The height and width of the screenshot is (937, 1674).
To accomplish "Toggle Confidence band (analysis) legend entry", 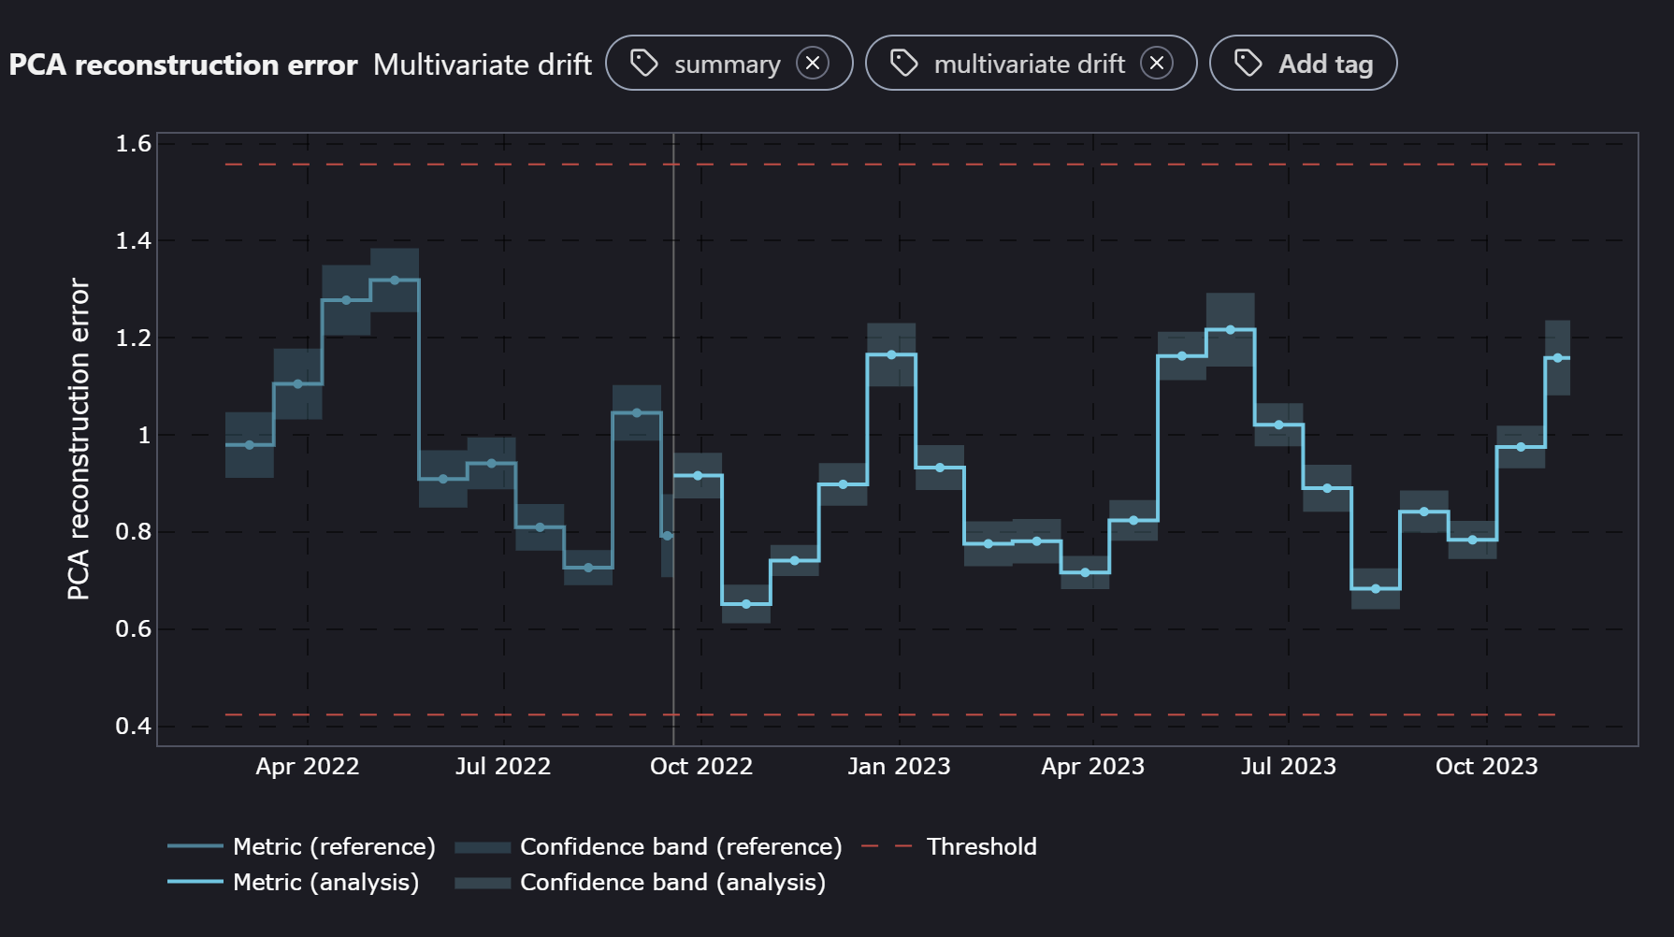I will pos(641,882).
